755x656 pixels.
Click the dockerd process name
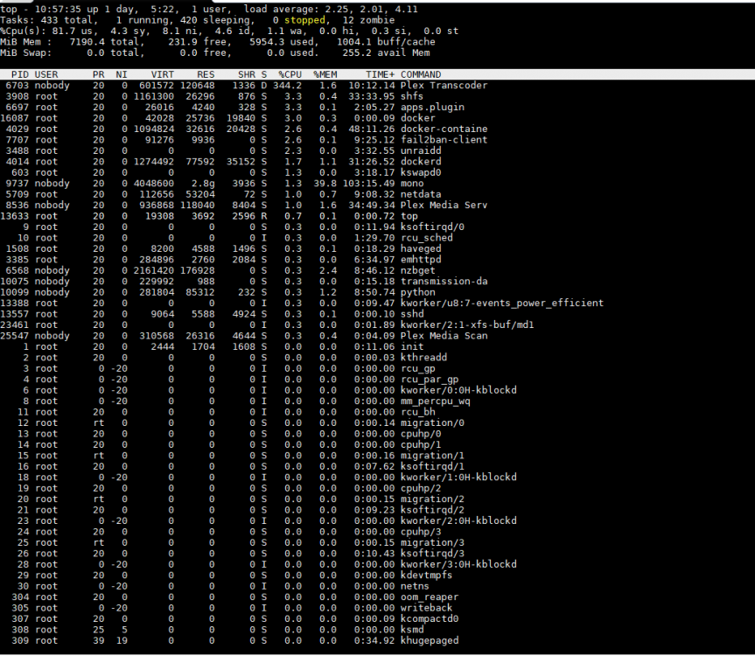[x=421, y=162]
